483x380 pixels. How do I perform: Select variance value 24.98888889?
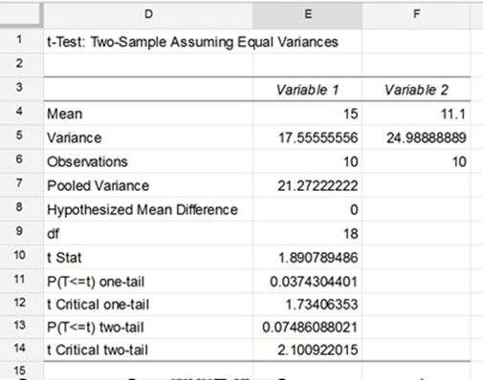tap(416, 137)
